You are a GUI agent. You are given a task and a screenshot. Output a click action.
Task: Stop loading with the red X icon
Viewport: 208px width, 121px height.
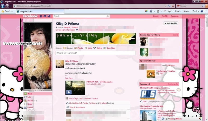click(x=173, y=6)
